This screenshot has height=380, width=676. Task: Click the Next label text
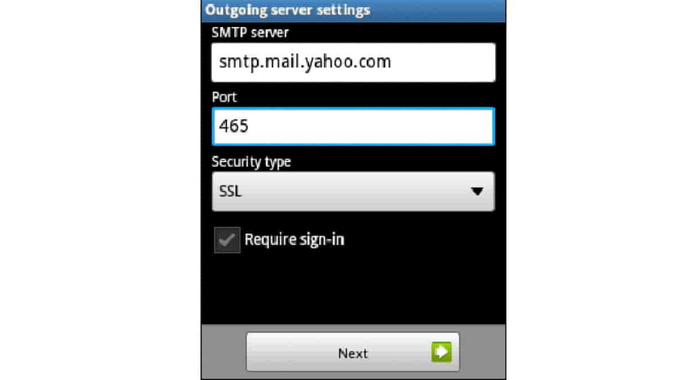(353, 354)
